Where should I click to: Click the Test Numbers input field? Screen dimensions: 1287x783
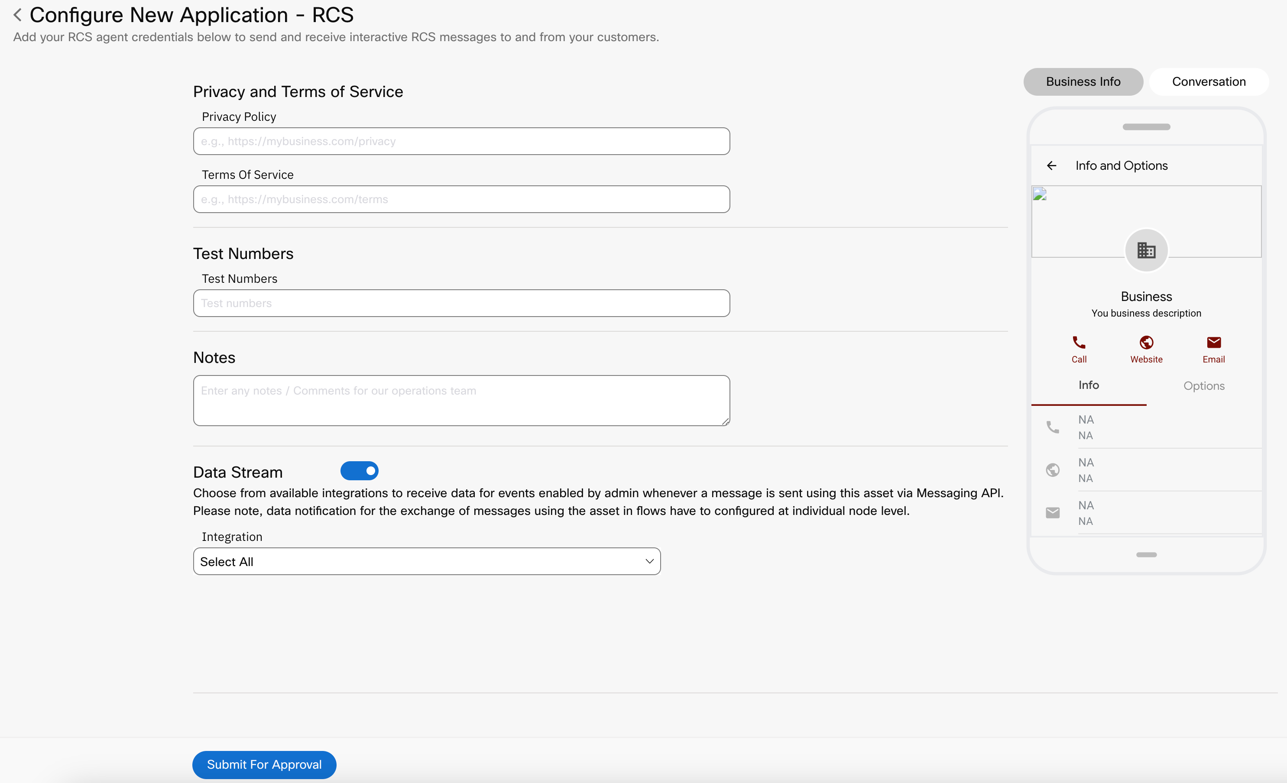point(461,303)
